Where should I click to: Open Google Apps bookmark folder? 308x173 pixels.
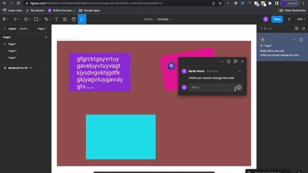(90, 11)
